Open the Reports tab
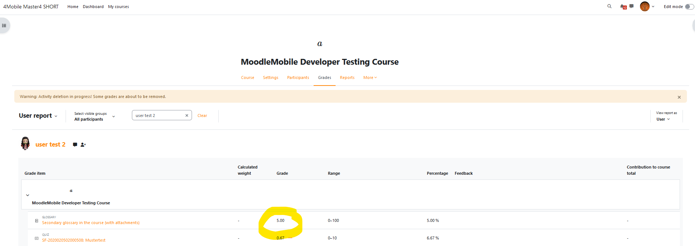Image resolution: width=695 pixels, height=246 pixels. tap(347, 77)
